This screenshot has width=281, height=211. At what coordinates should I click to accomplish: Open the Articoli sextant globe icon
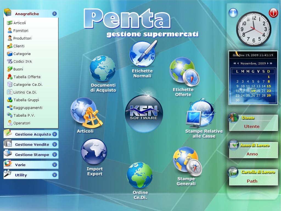(x=86, y=113)
